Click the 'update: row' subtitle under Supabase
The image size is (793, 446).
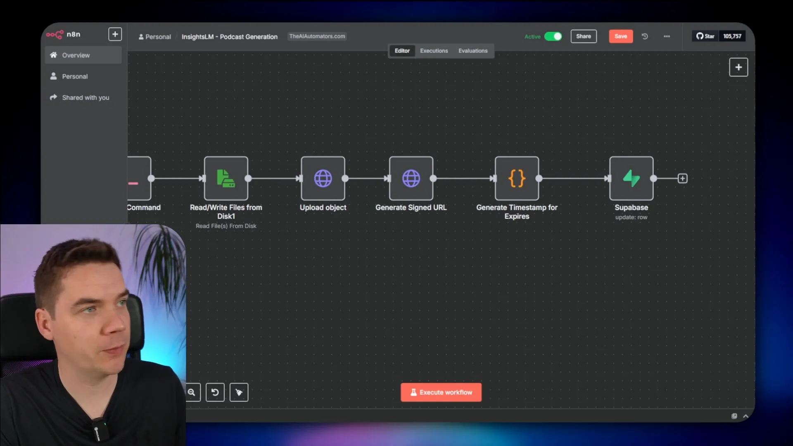(631, 217)
